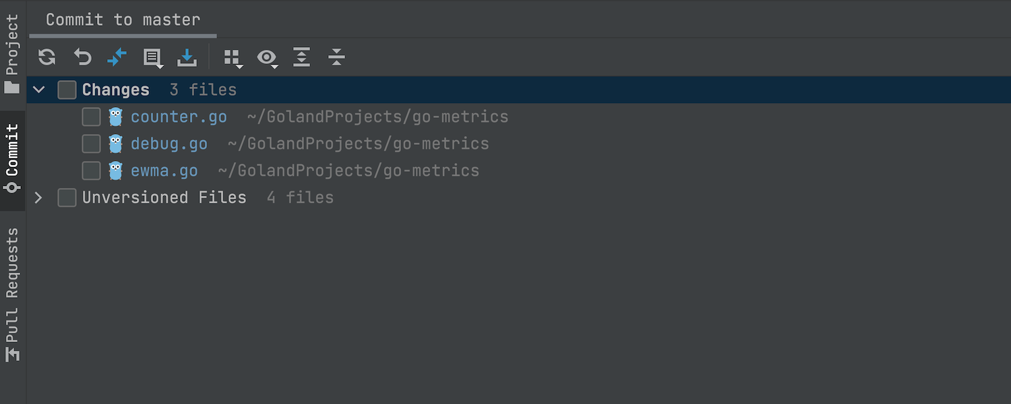The image size is (1011, 404).
Task: Open the Group By icon
Action: (233, 58)
